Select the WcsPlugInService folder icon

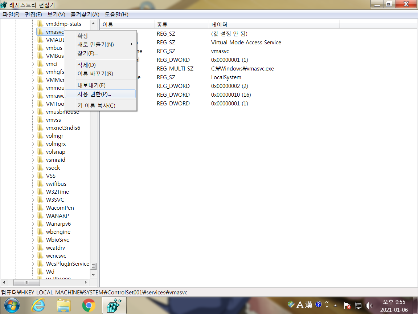point(40,263)
